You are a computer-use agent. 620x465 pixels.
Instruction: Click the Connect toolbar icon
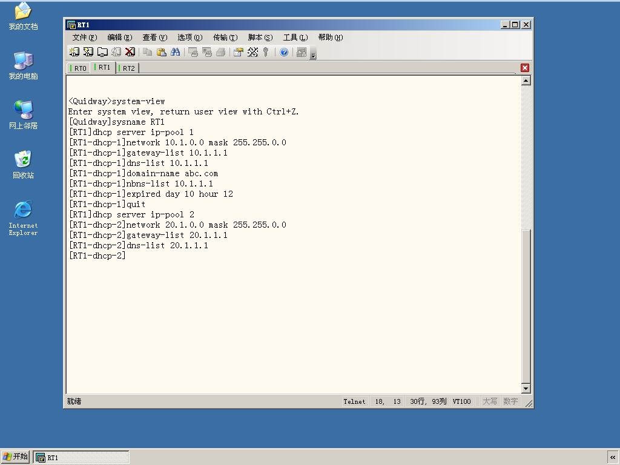[x=74, y=52]
